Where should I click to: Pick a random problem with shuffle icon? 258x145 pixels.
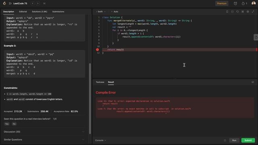[44, 4]
